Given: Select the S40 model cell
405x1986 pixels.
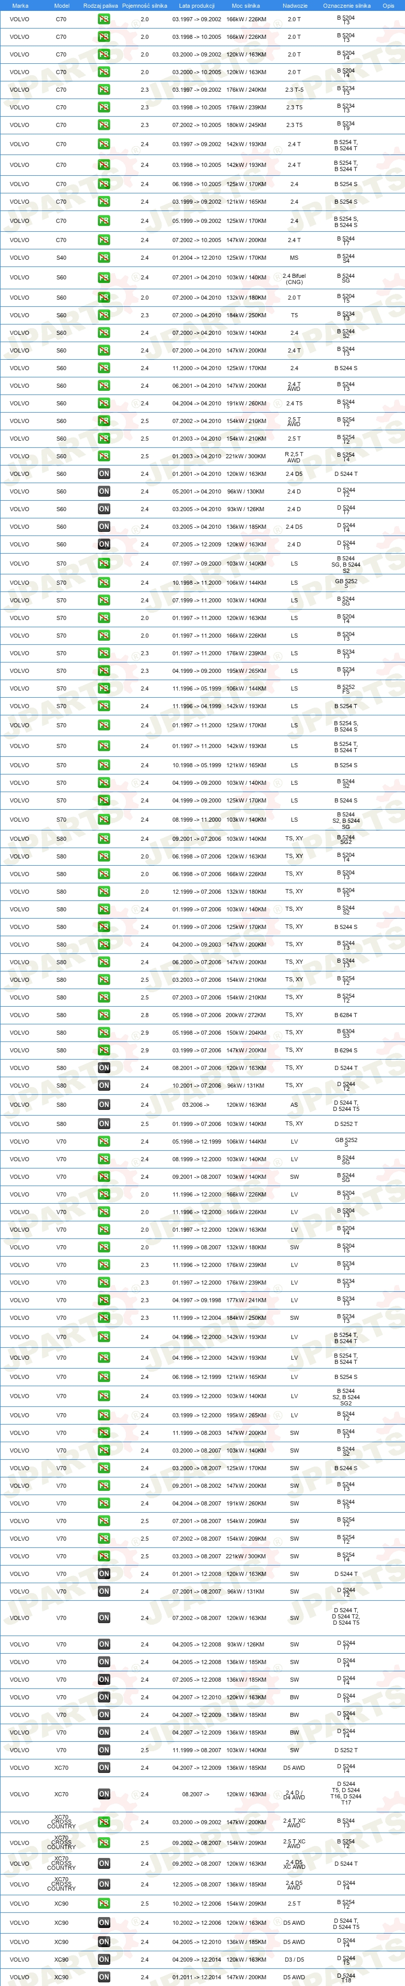Looking at the screenshot, I should click(x=62, y=258).
